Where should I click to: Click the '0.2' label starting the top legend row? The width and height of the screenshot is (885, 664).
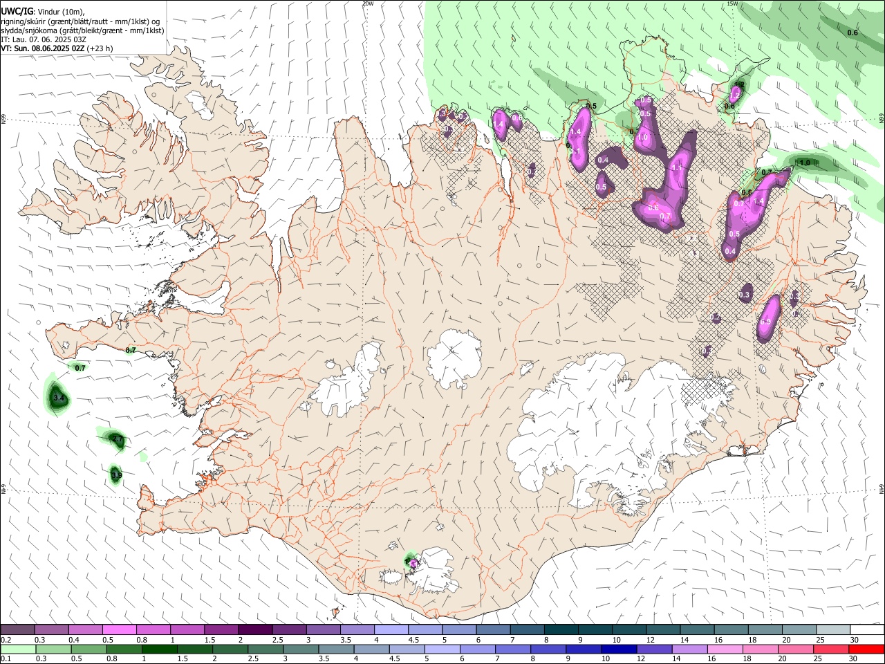tap(6, 640)
